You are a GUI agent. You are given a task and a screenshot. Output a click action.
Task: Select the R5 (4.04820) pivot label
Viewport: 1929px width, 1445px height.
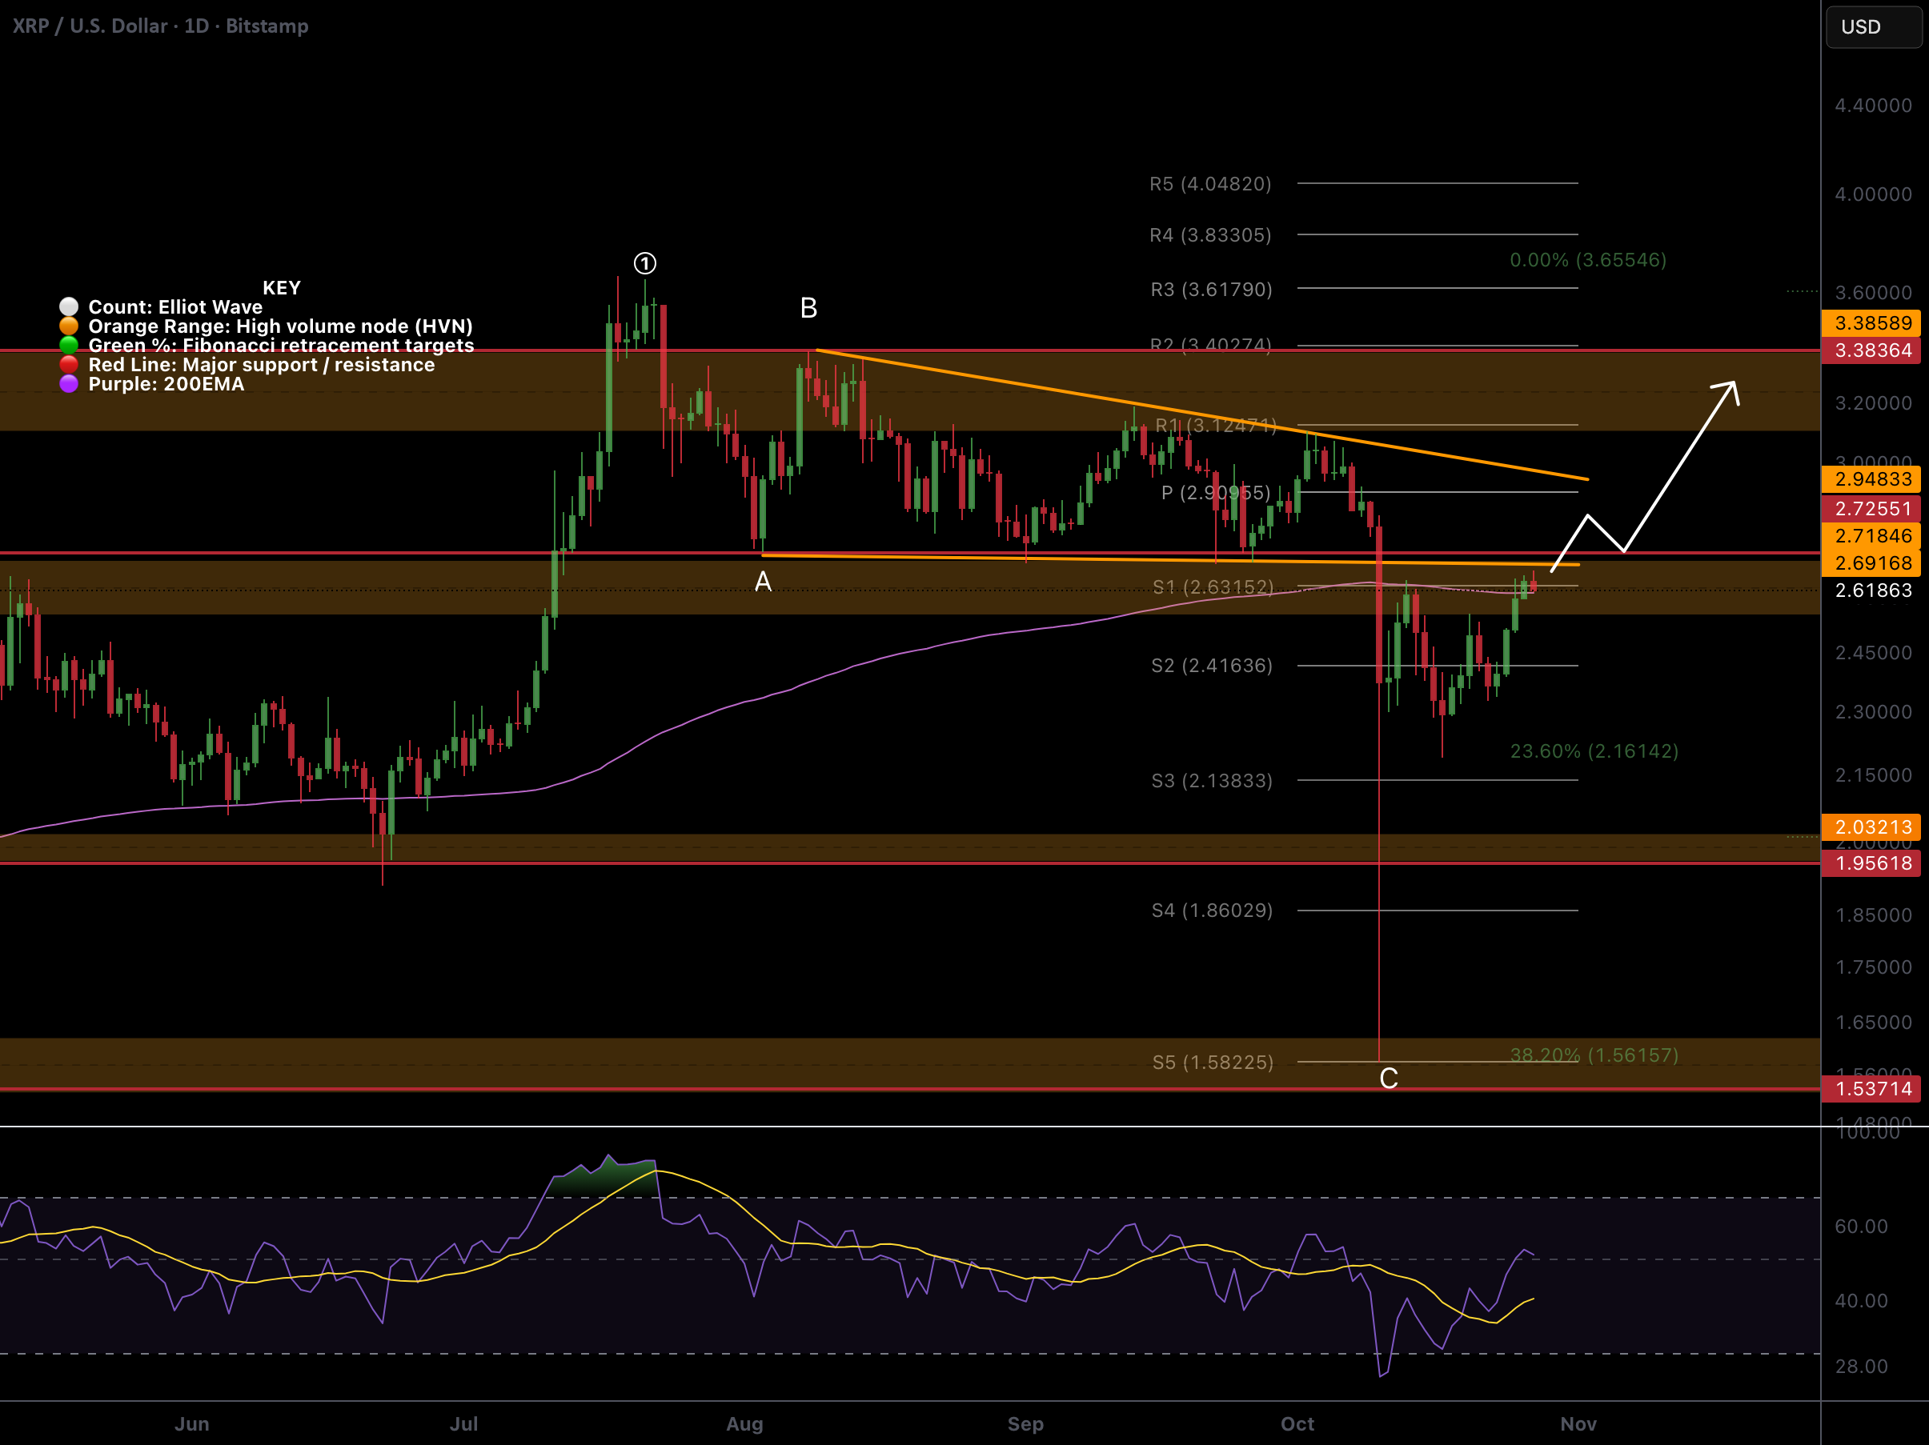click(1209, 184)
